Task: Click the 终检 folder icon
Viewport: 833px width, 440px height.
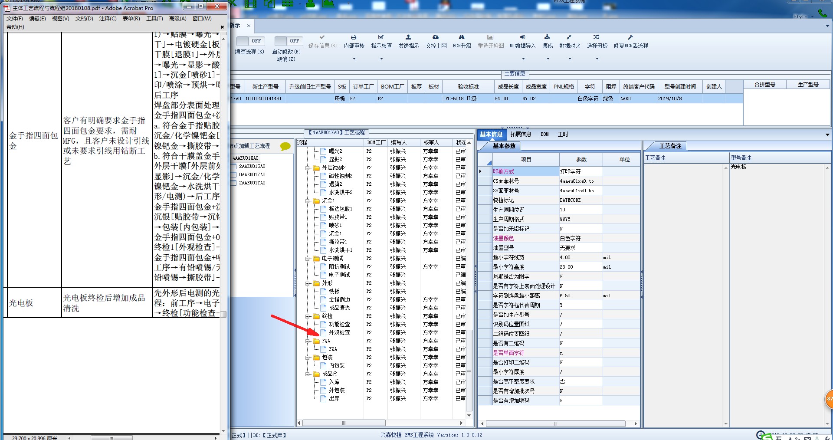Action: (x=316, y=316)
